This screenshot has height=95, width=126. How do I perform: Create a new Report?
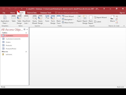point(79,19)
